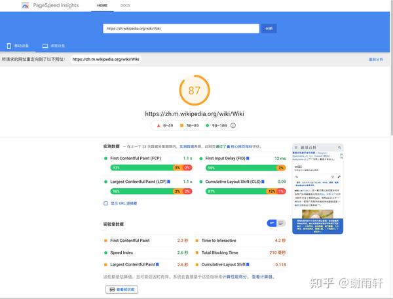This screenshot has height=299, width=393.
Task: Click the 实测数据 section heading
Action: coord(111,146)
